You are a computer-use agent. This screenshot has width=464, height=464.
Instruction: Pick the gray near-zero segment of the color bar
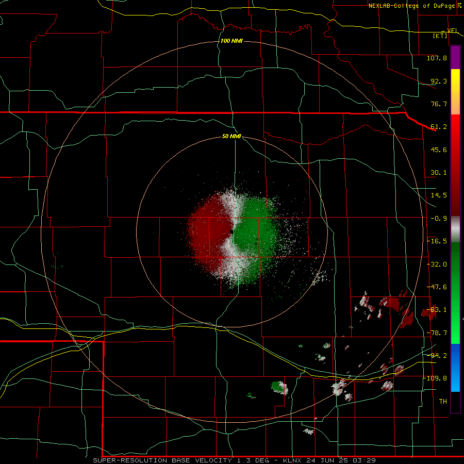tap(455, 229)
